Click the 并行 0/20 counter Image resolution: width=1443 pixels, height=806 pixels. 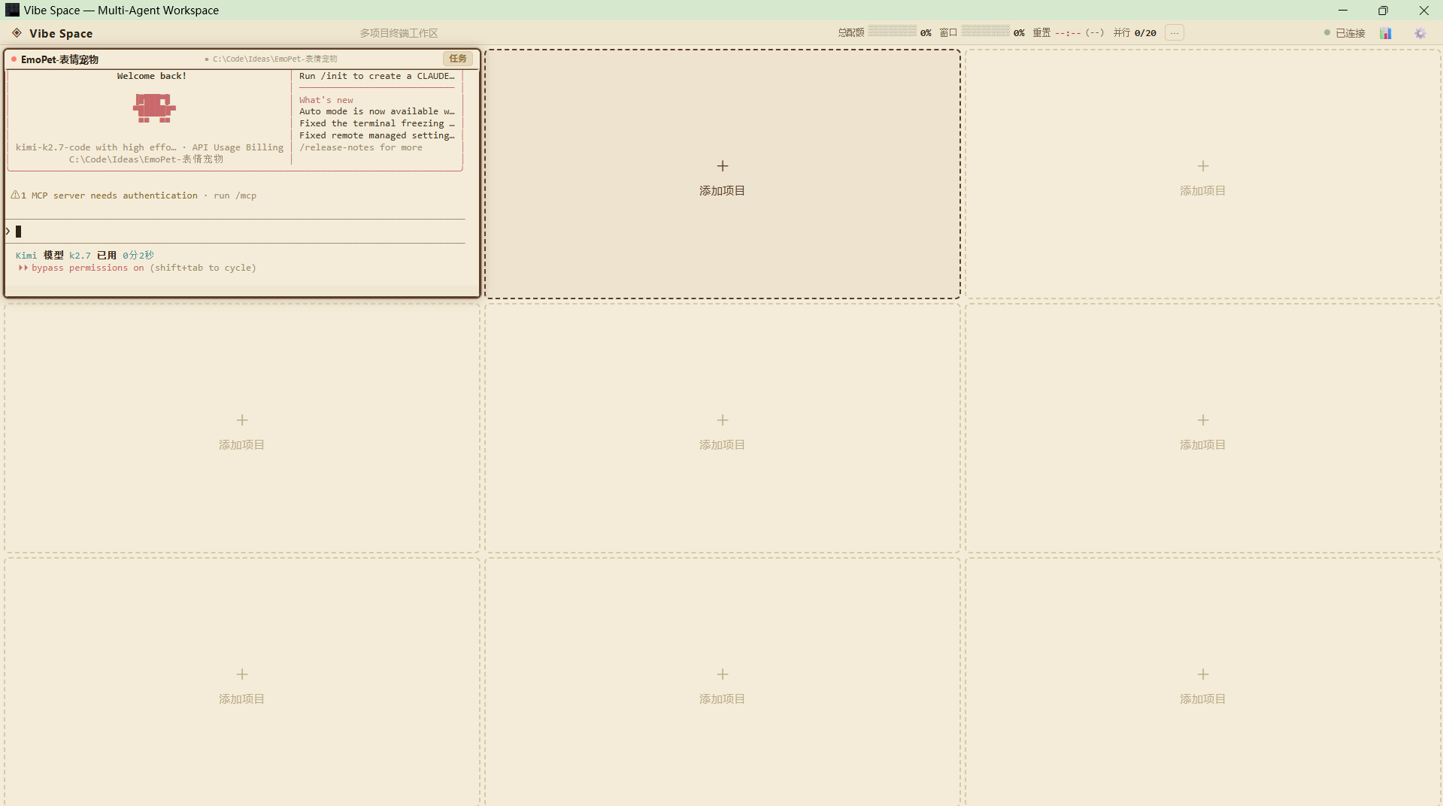1135,33
